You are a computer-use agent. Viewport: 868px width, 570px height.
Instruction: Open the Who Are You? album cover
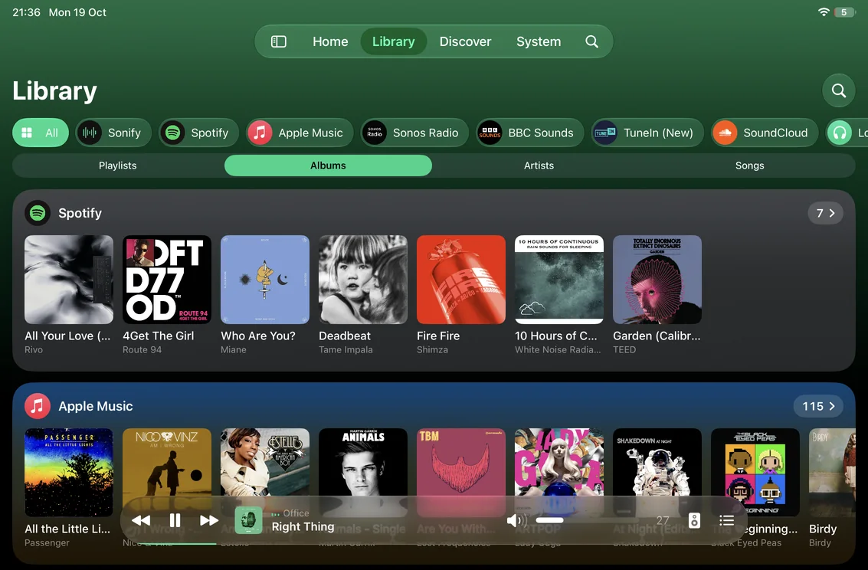(x=264, y=280)
